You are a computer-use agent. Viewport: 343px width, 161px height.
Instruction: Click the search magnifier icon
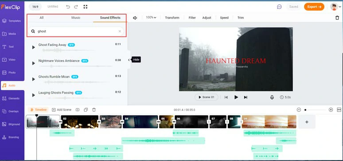(x=33, y=31)
